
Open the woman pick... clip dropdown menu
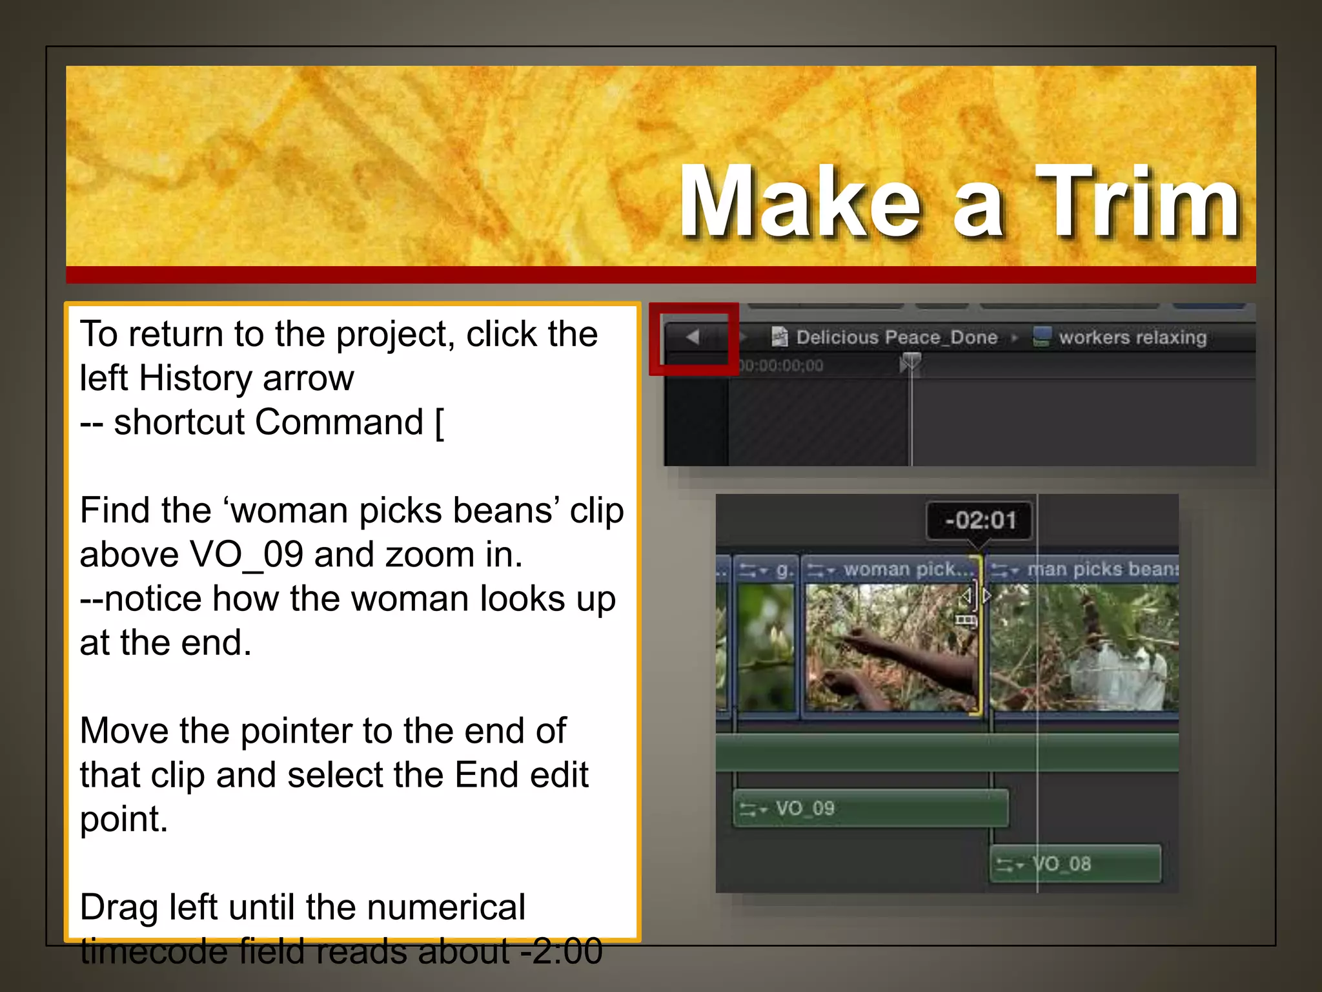[x=822, y=570]
